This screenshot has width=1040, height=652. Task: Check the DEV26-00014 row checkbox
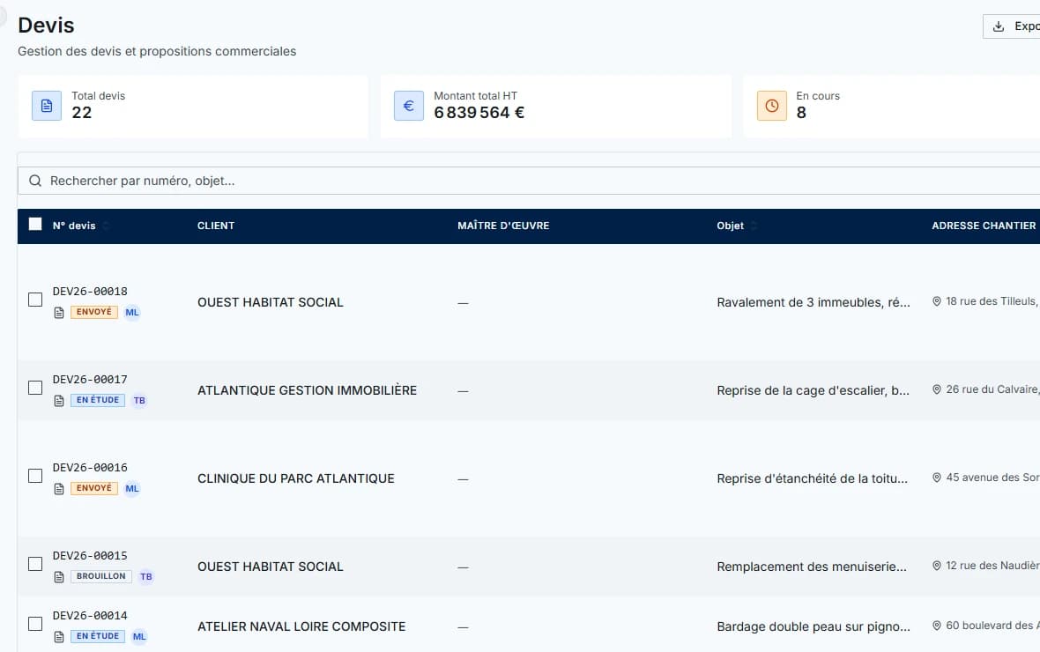pos(35,624)
